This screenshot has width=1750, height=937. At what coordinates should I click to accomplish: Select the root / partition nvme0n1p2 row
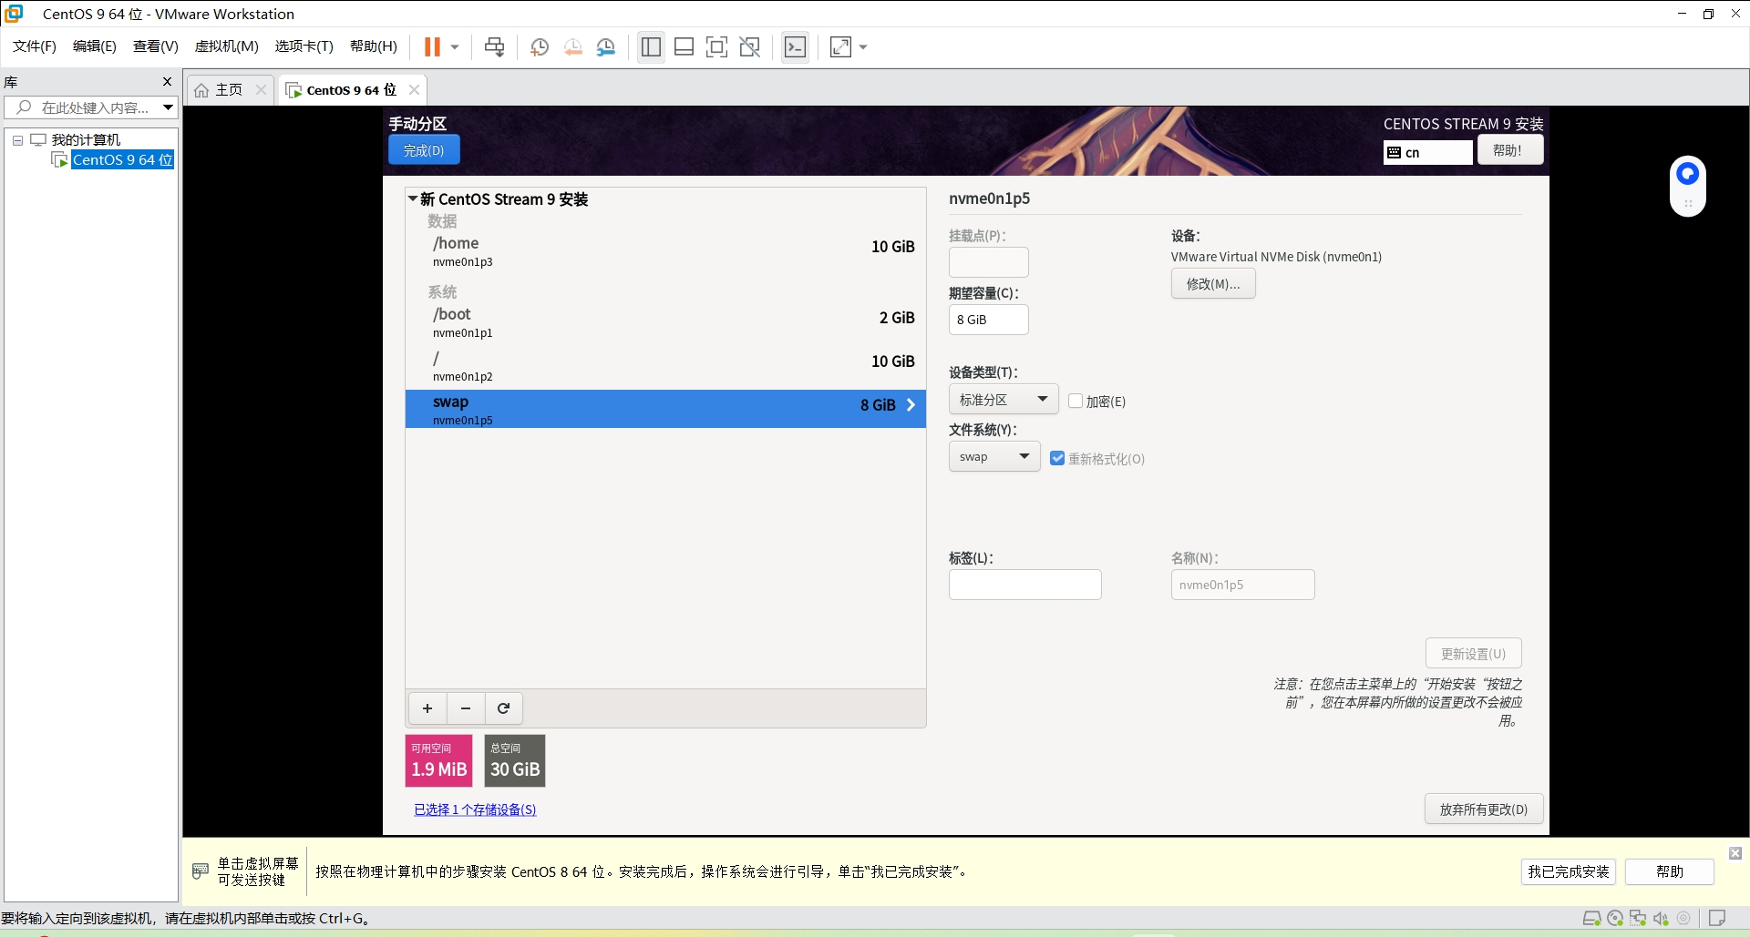click(x=665, y=366)
